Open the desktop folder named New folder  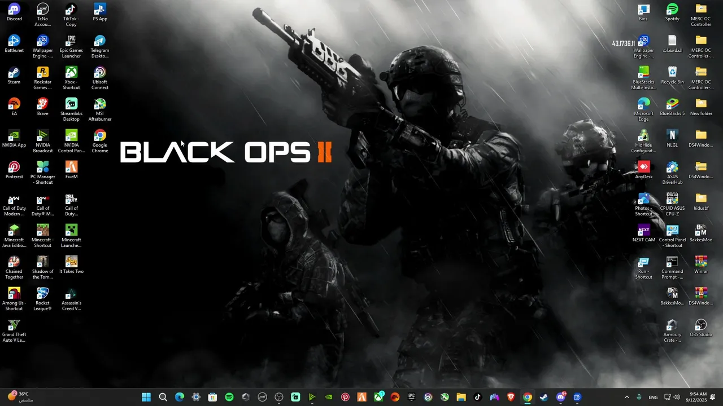tap(701, 107)
